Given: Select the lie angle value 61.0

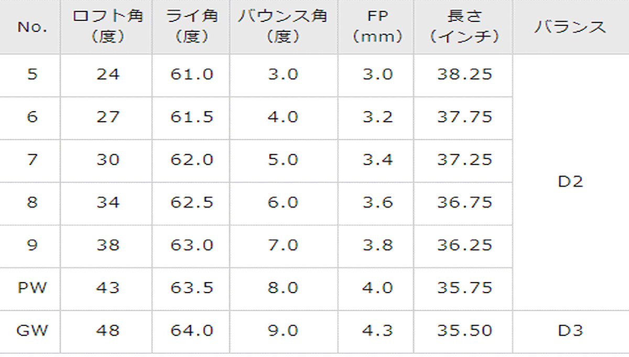Looking at the screenshot, I should coord(191,74).
